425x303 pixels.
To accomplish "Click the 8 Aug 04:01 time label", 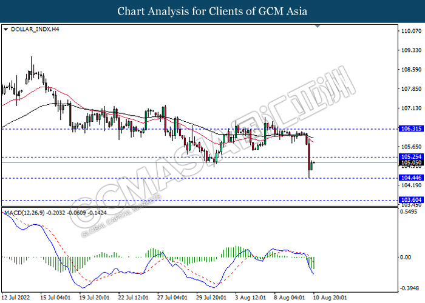I will tap(290, 298).
